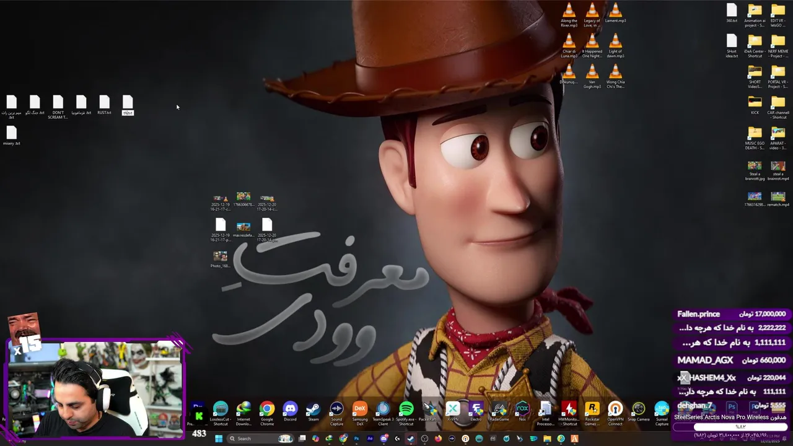Select the iDeA Center shortcut folder

[x=755, y=46]
